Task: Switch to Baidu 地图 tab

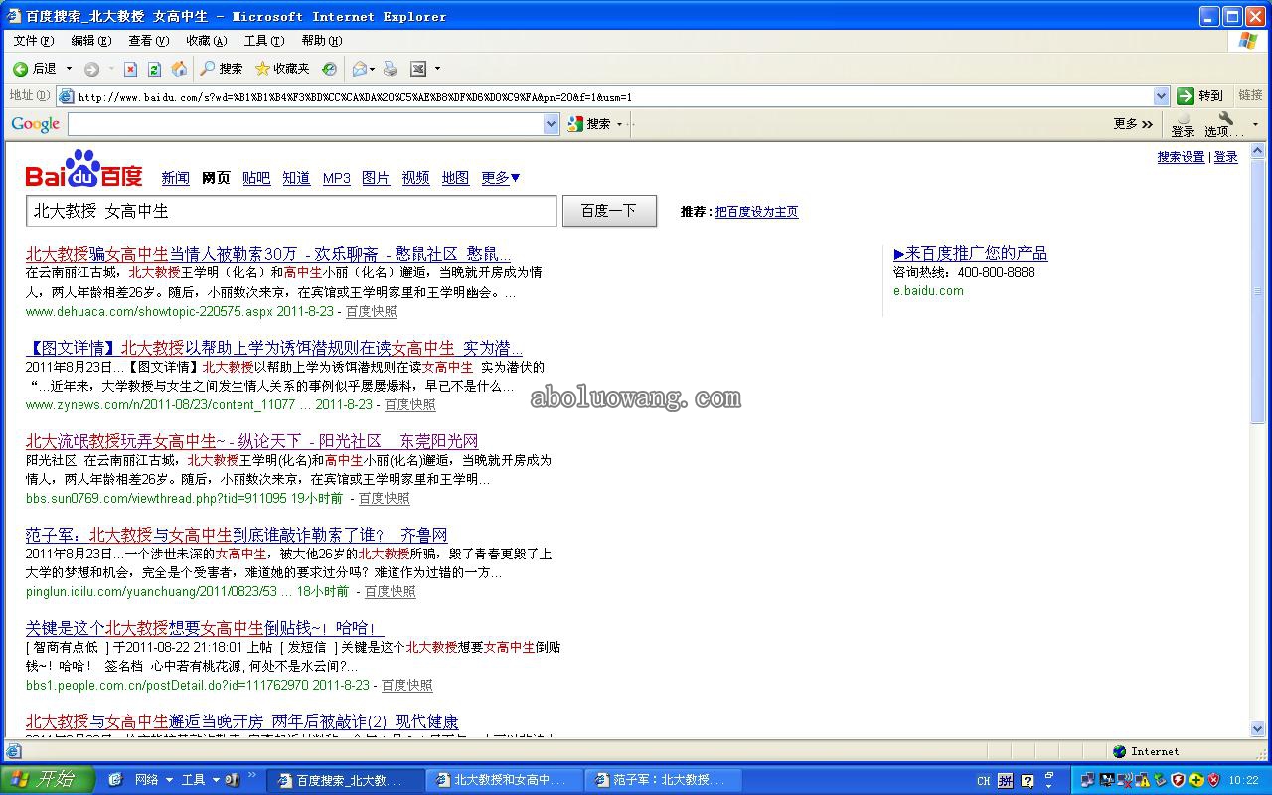Action: click(455, 178)
